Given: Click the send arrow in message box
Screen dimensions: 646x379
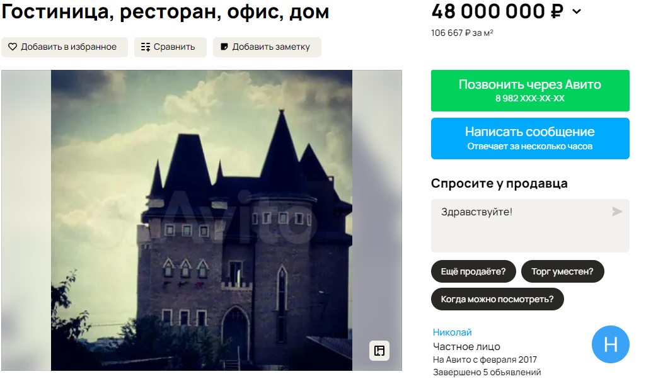Looking at the screenshot, I should pos(617,212).
